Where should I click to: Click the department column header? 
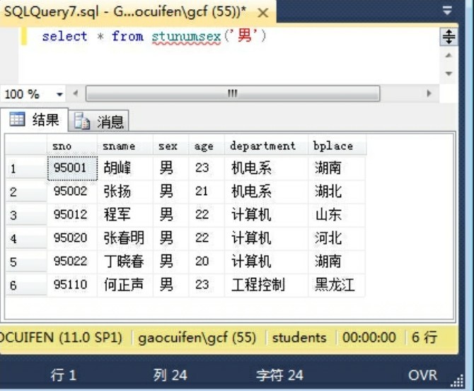click(x=266, y=146)
